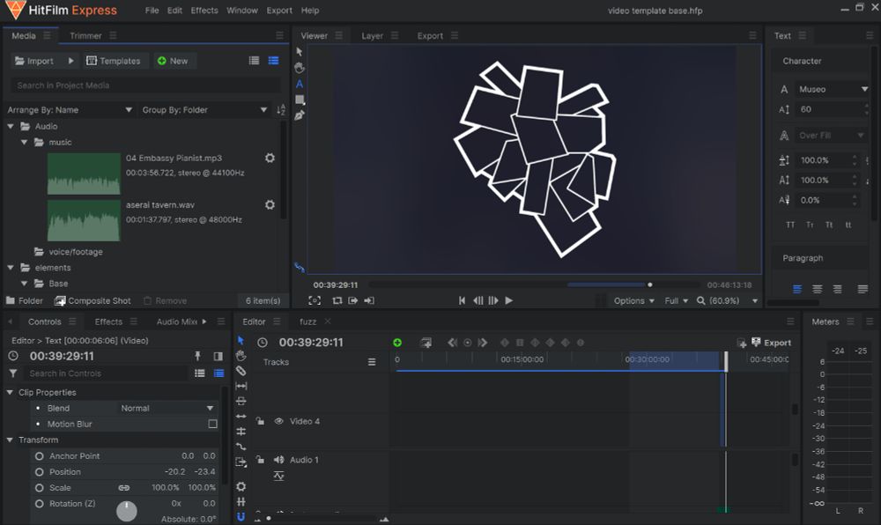Mute the Audio 1 track
Image resolution: width=881 pixels, height=525 pixels.
pos(278,460)
